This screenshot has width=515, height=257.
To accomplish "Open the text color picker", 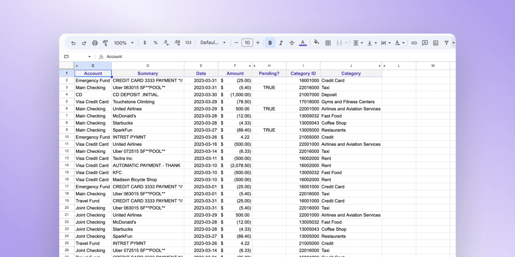I will [x=303, y=43].
